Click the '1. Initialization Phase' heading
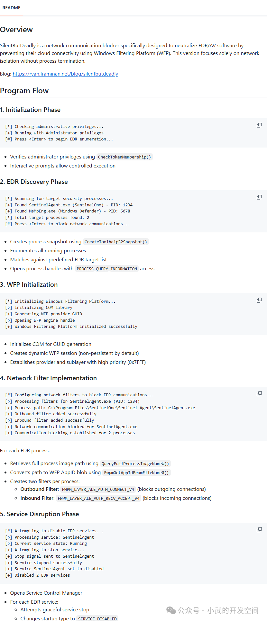 [30, 110]
